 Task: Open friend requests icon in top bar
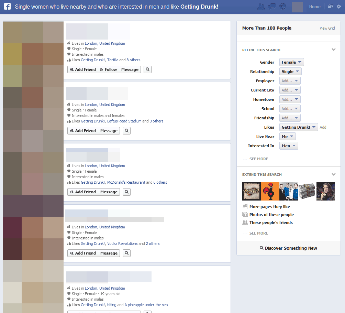(x=261, y=7)
